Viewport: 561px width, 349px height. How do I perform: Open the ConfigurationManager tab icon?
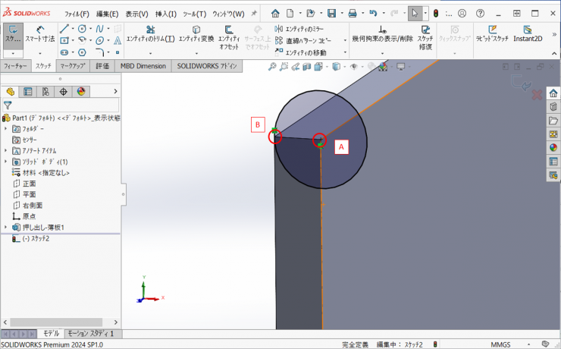pyautogui.click(x=45, y=92)
